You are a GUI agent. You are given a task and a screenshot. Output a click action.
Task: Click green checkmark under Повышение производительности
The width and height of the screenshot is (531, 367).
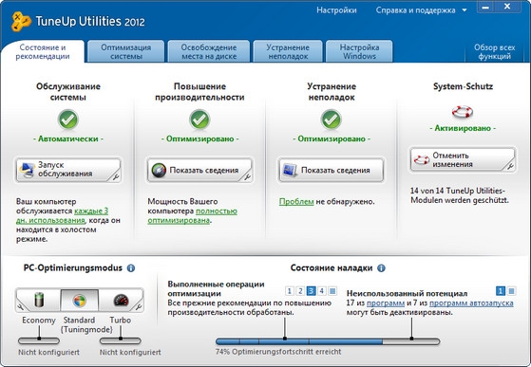[x=199, y=119]
